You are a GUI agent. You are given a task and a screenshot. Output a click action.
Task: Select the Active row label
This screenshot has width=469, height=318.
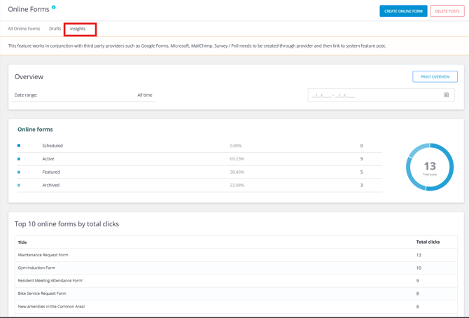point(48,159)
